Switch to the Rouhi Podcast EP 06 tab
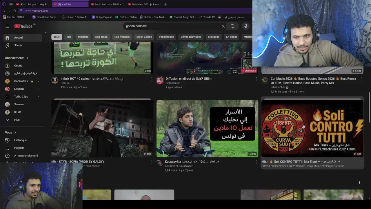 (x=107, y=4)
